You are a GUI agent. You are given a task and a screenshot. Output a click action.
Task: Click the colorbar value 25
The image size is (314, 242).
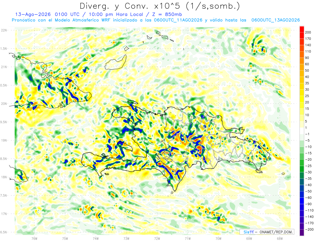pyautogui.click(x=307, y=96)
